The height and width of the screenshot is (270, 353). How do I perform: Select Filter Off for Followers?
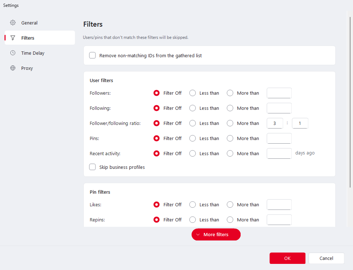(156, 93)
